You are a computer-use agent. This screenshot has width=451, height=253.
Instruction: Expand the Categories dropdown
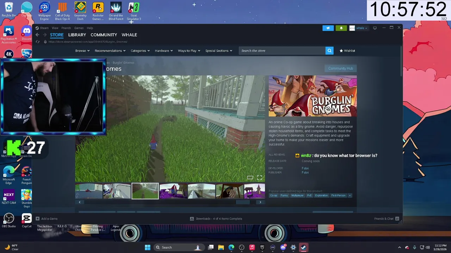(x=140, y=51)
